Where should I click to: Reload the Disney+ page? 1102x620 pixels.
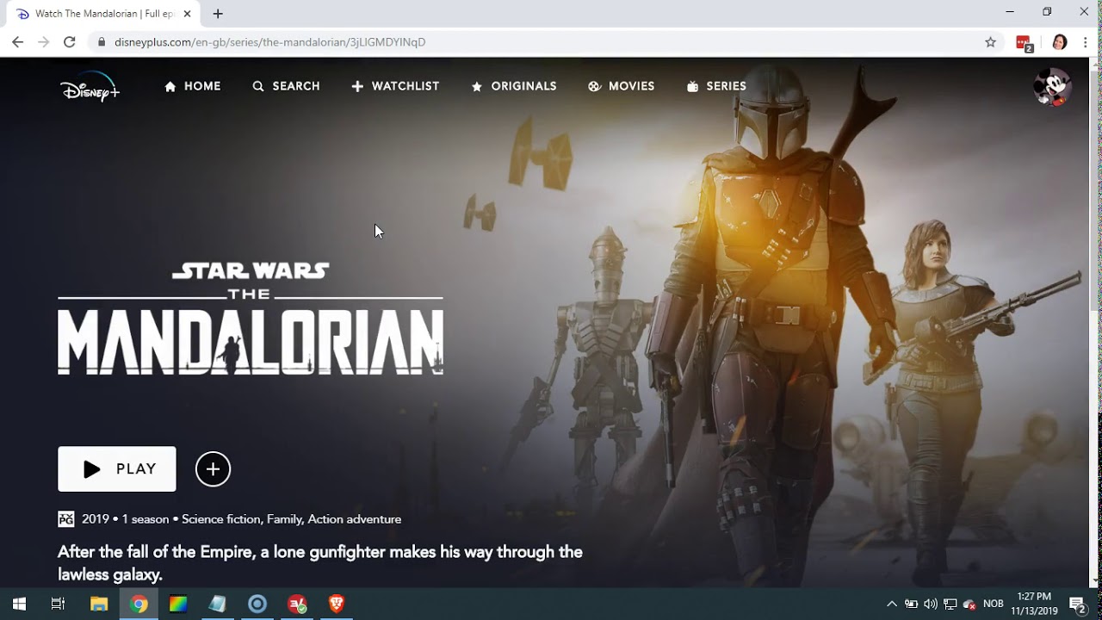(70, 42)
